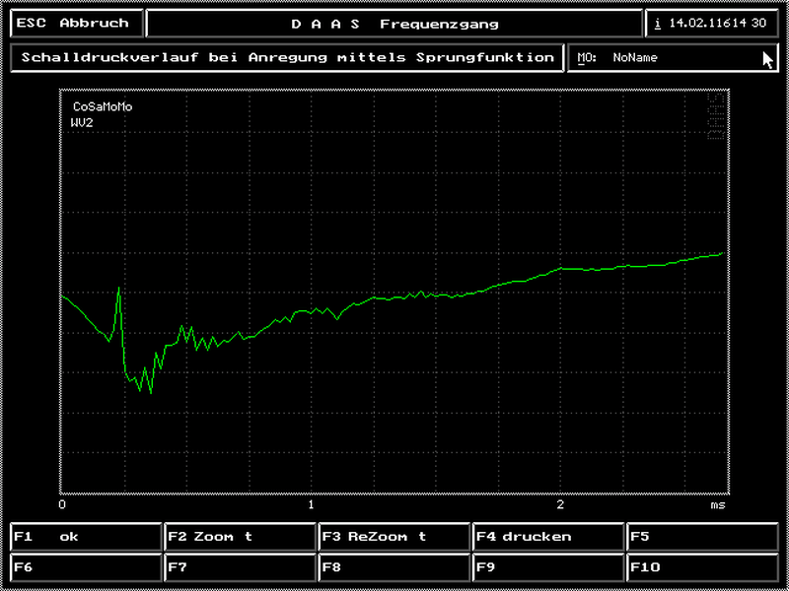Click the empty F8 function key

pyautogui.click(x=394, y=567)
